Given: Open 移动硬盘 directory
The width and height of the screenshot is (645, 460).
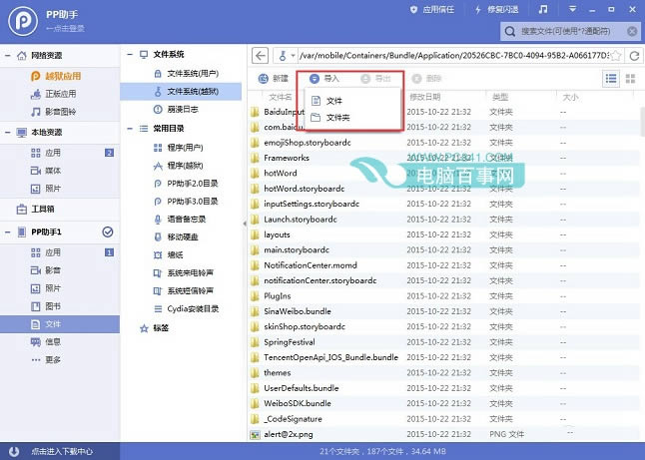Looking at the screenshot, I should 176,237.
